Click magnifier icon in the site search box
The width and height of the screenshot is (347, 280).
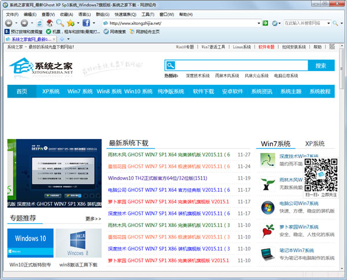[x=171, y=65]
